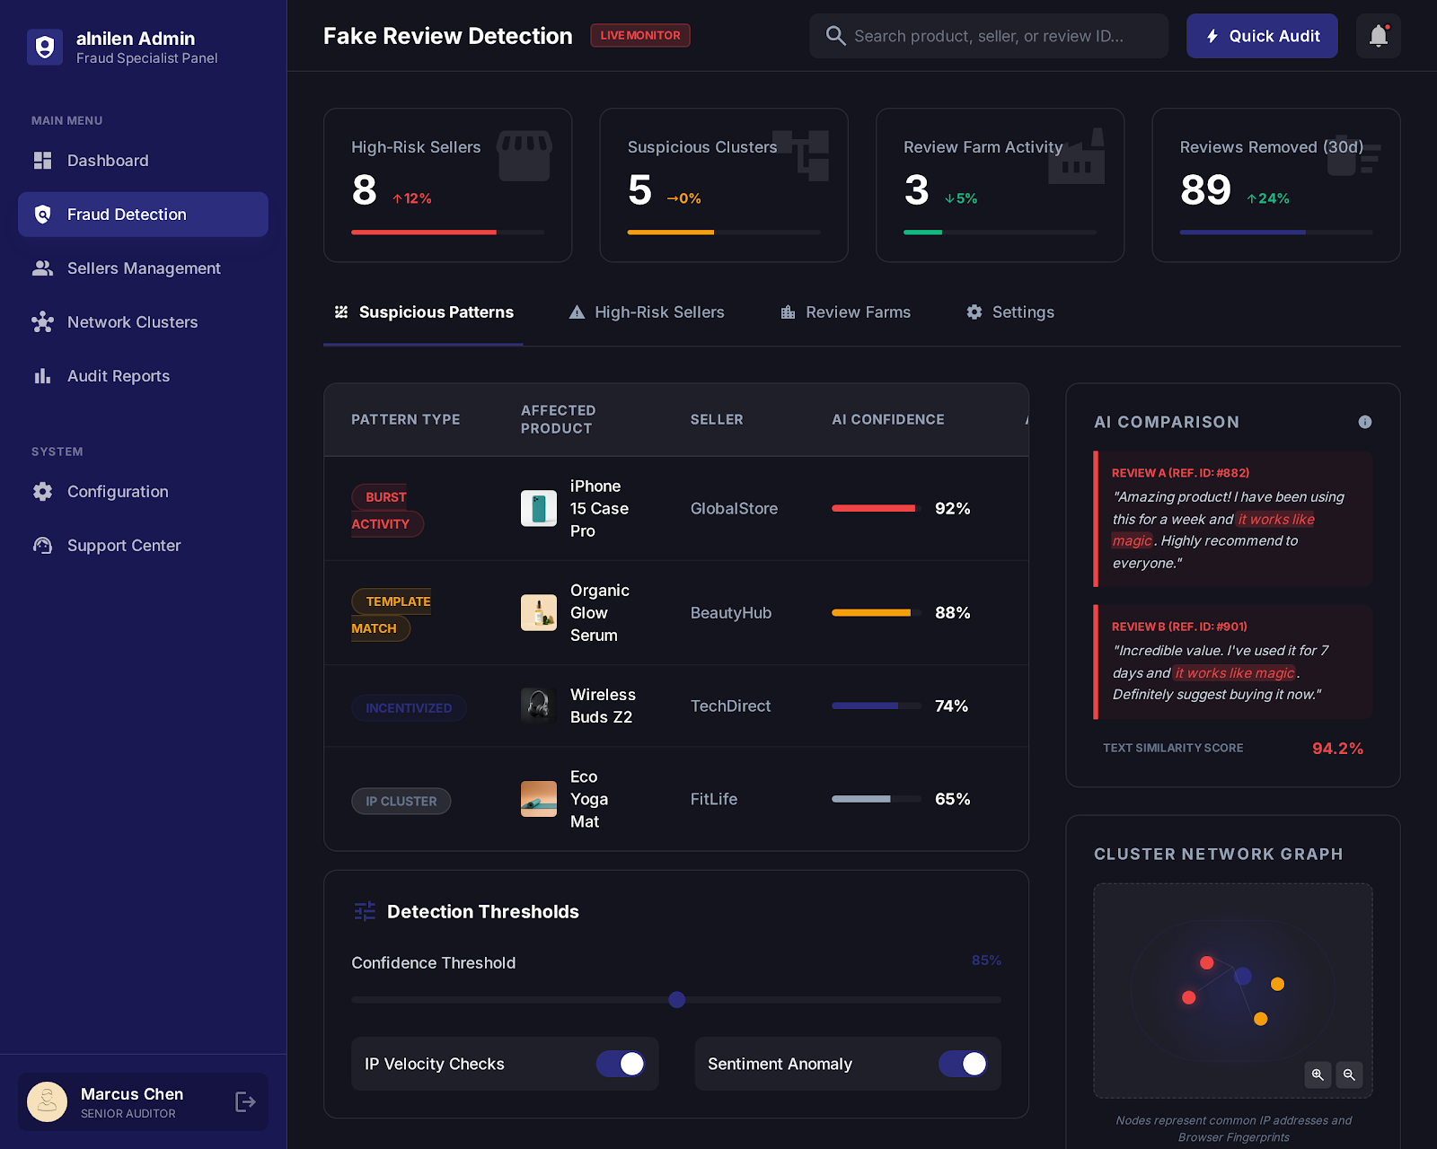Open the High-Risk Sellers tab

point(659,311)
